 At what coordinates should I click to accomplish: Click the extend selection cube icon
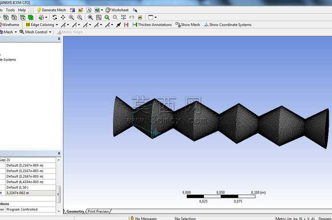(41, 18)
